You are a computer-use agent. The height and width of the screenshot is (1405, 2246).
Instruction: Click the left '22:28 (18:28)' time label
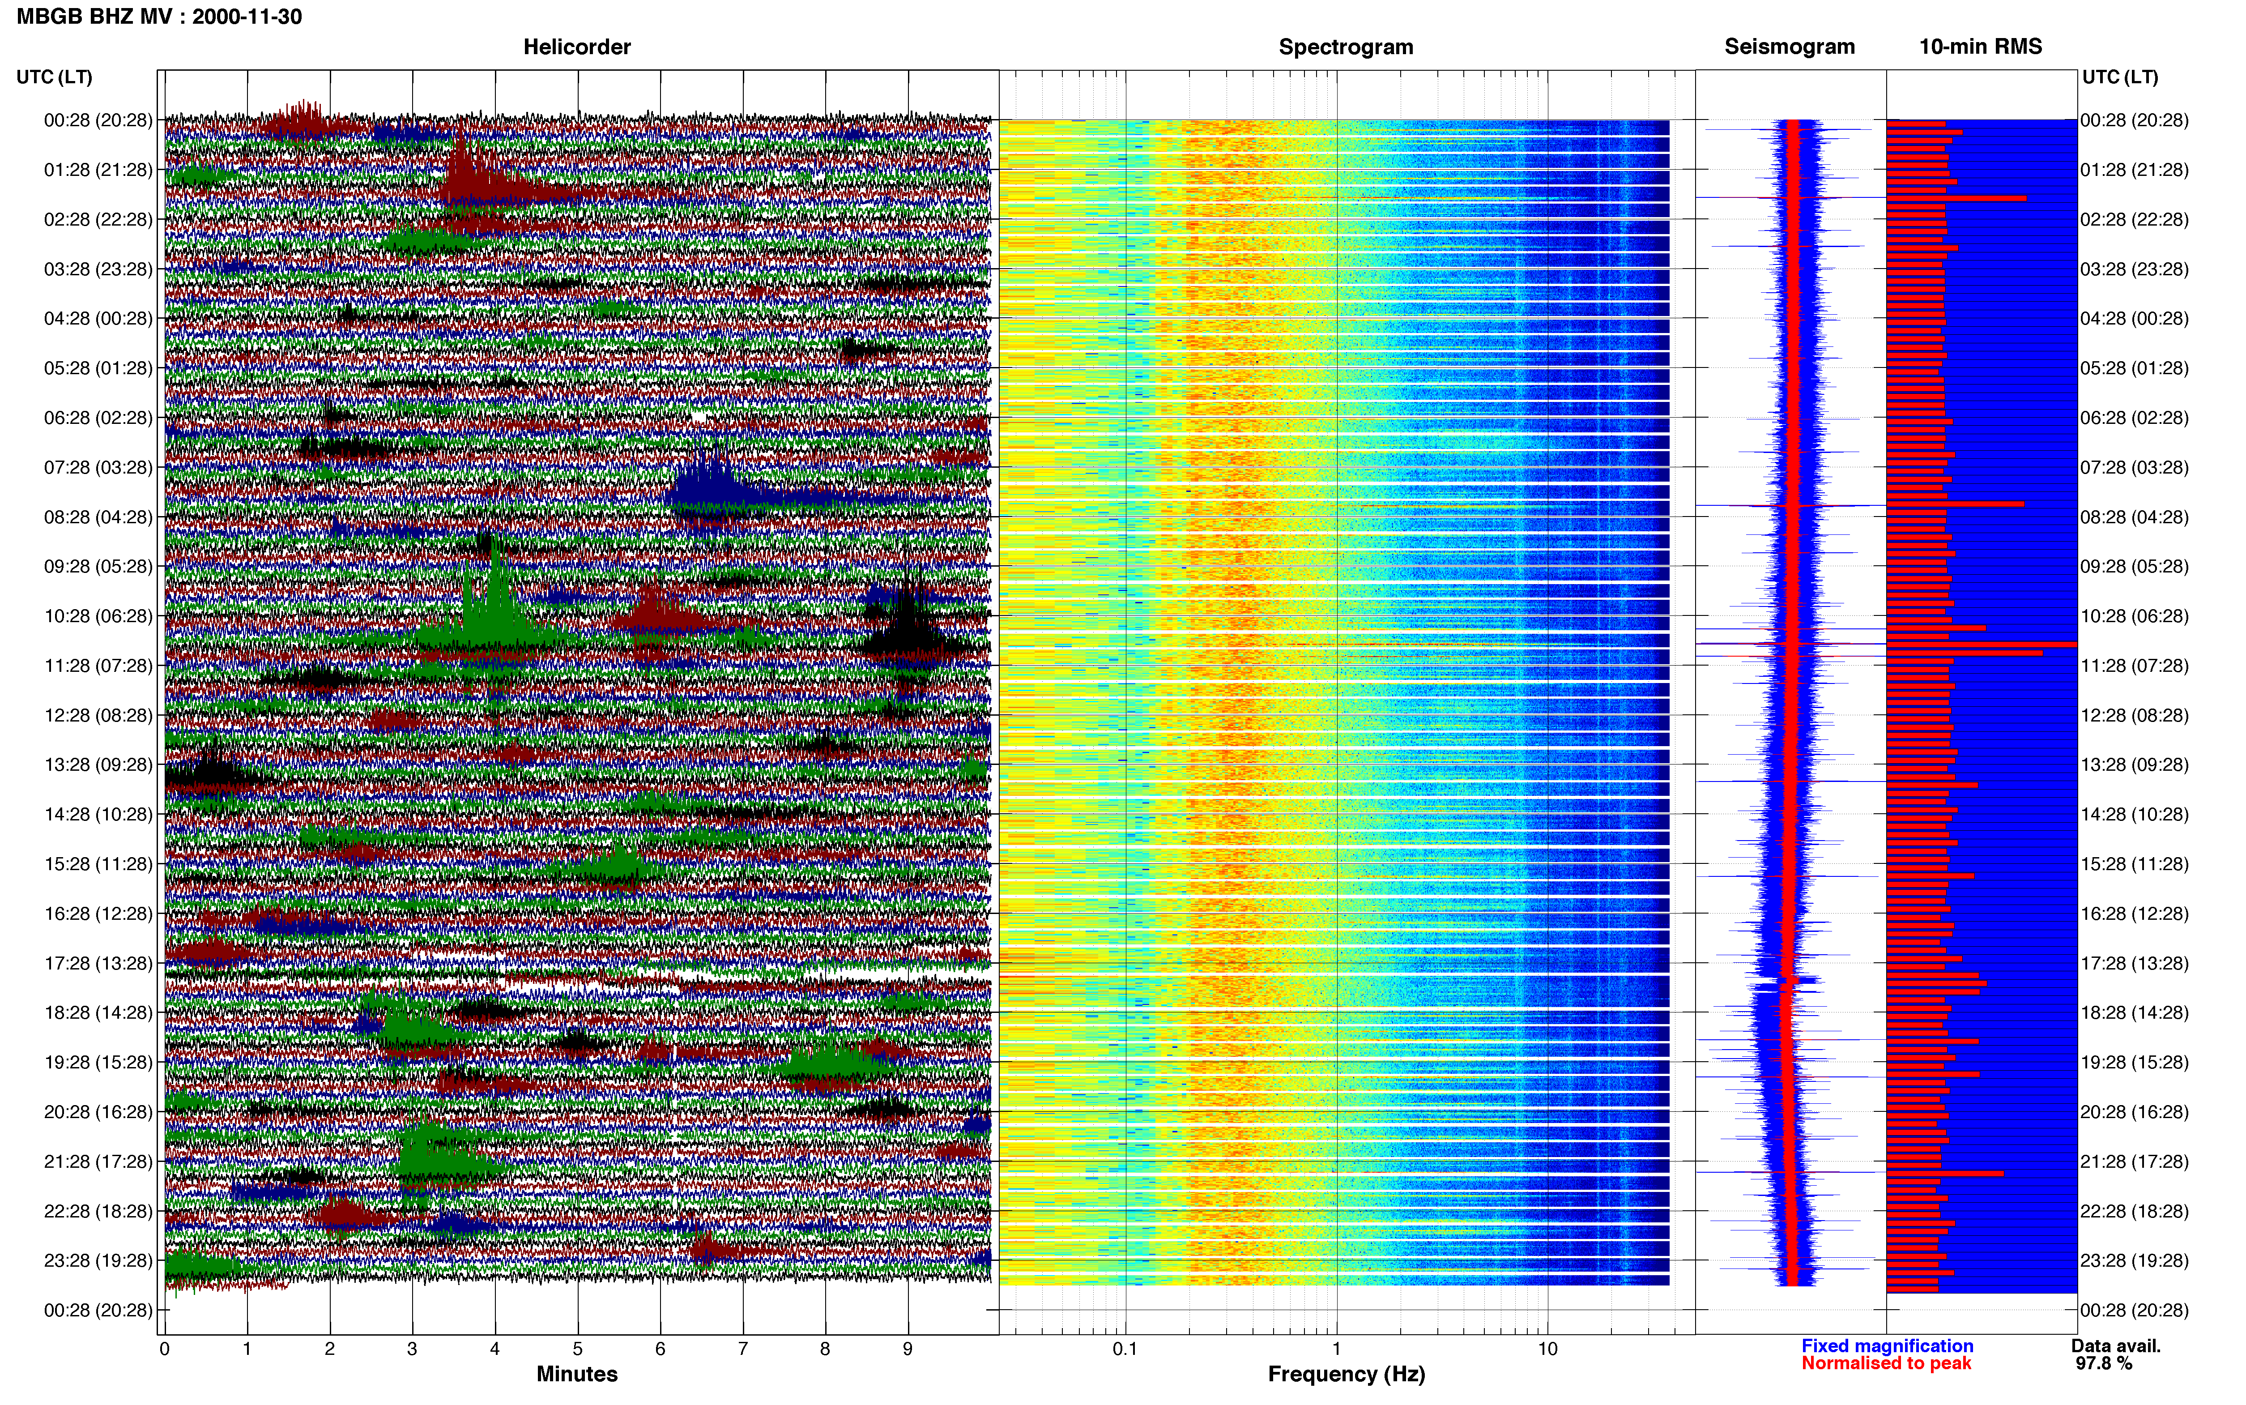(98, 1211)
